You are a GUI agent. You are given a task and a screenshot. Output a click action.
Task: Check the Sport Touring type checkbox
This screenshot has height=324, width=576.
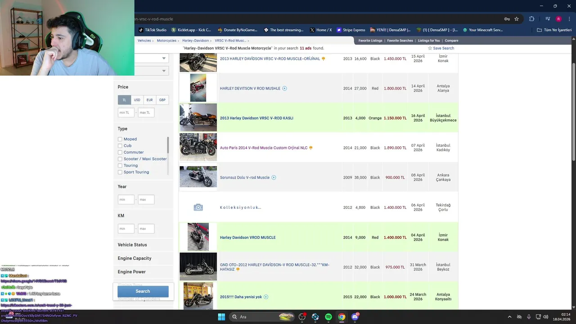120,172
